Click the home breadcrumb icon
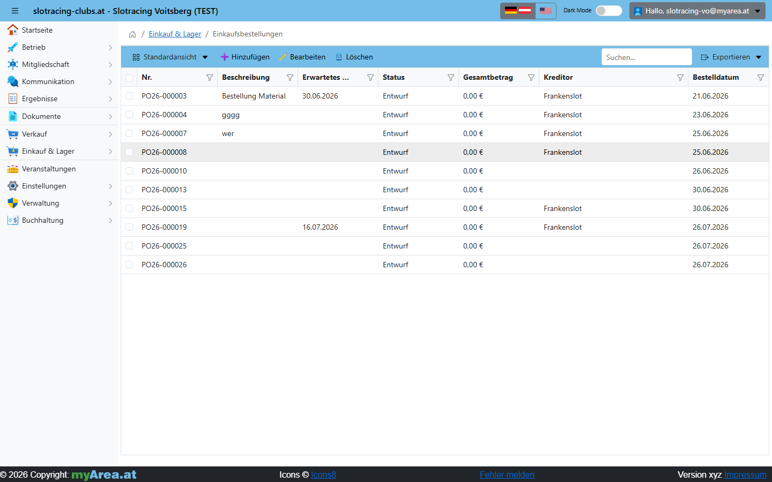 click(132, 34)
